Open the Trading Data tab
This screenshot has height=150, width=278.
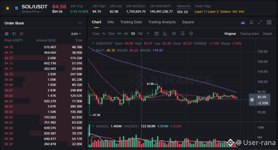(x=131, y=22)
